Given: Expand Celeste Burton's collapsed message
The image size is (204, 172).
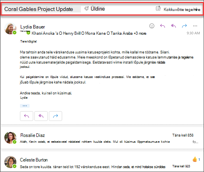Looking at the screenshot, I should (x=102, y=161).
